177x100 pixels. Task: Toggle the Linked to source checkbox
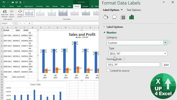[108, 70]
